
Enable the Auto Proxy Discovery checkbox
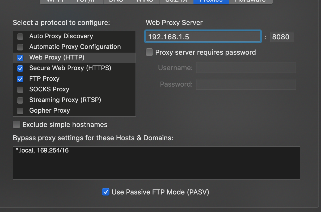(x=20, y=36)
